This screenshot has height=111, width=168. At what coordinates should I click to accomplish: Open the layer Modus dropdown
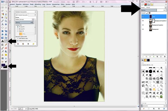(166, 8)
